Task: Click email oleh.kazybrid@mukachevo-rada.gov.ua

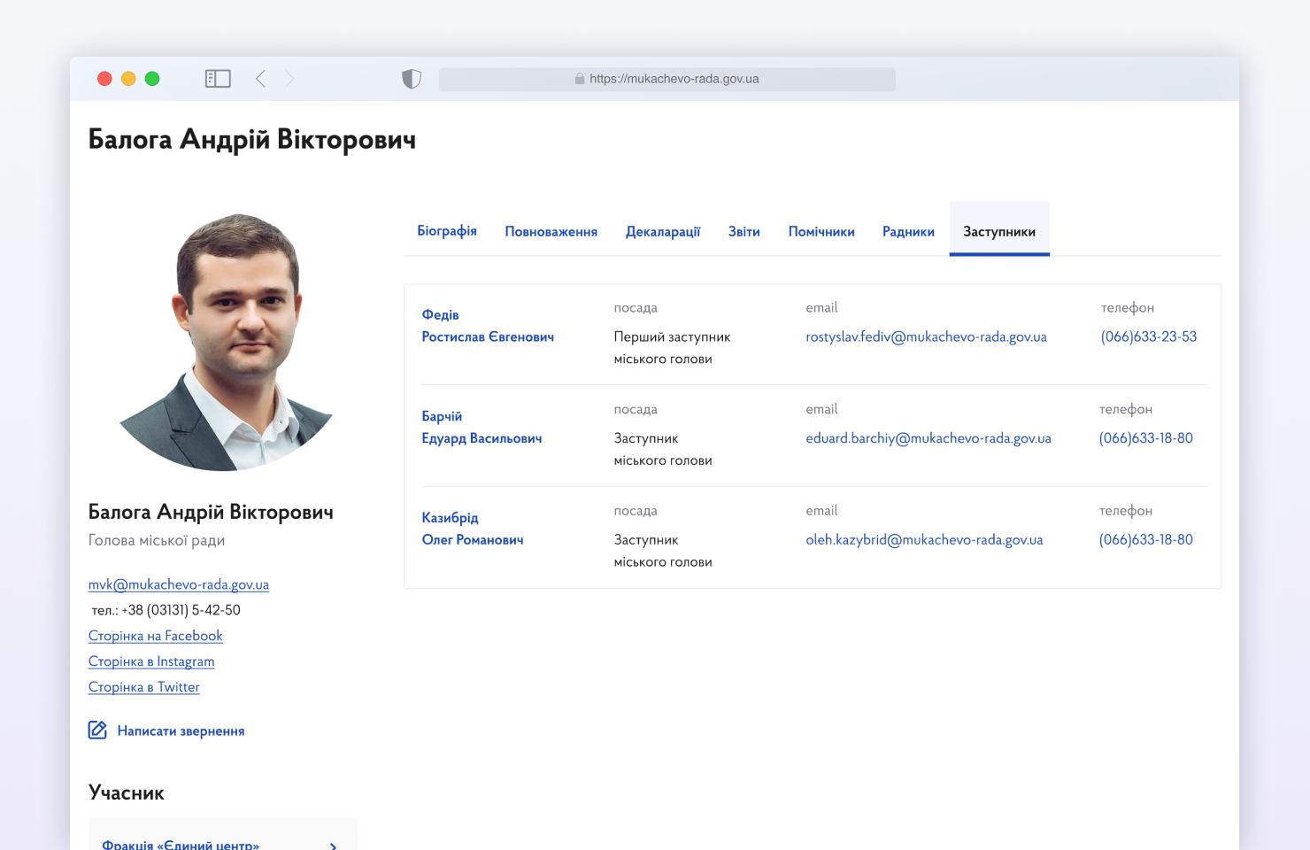Action: (924, 539)
